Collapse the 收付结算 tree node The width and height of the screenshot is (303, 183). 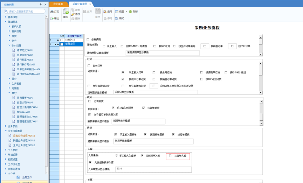9,45
